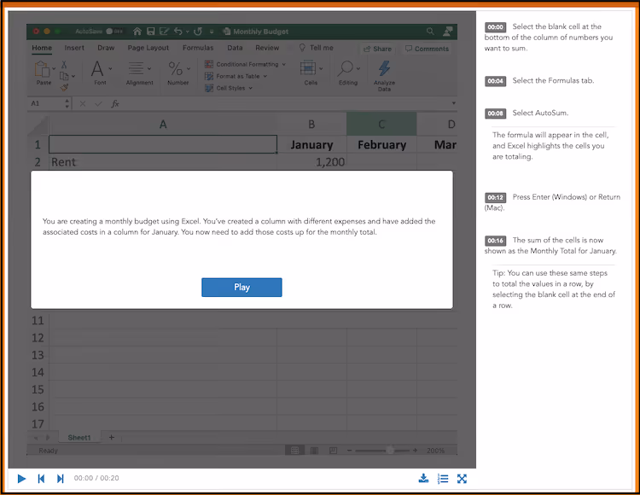Jump to the 00:08 AutoSum step
The image size is (640, 495).
[x=495, y=113]
